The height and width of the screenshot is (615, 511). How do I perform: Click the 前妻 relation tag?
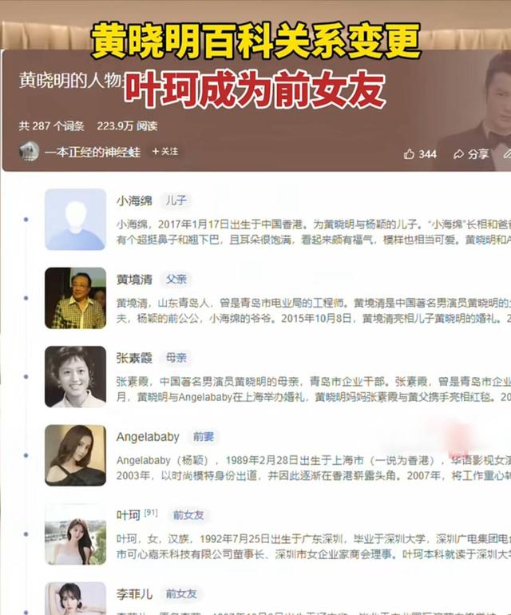click(x=204, y=437)
